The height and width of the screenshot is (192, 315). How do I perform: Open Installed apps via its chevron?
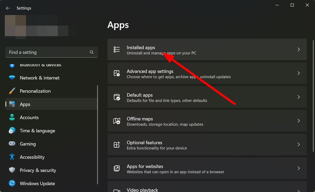pos(299,49)
